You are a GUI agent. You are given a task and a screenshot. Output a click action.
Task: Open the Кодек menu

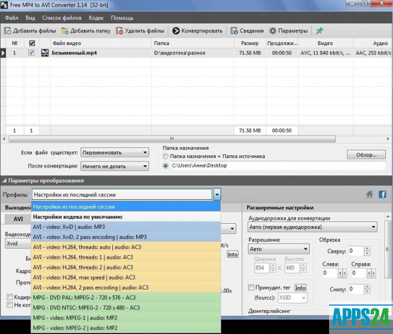[x=96, y=18]
